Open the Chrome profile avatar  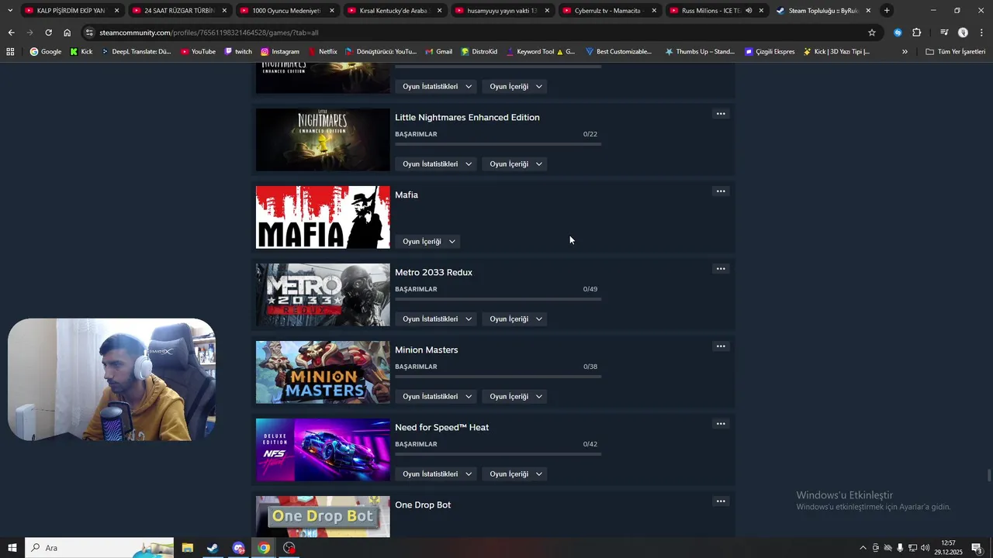[x=963, y=33]
